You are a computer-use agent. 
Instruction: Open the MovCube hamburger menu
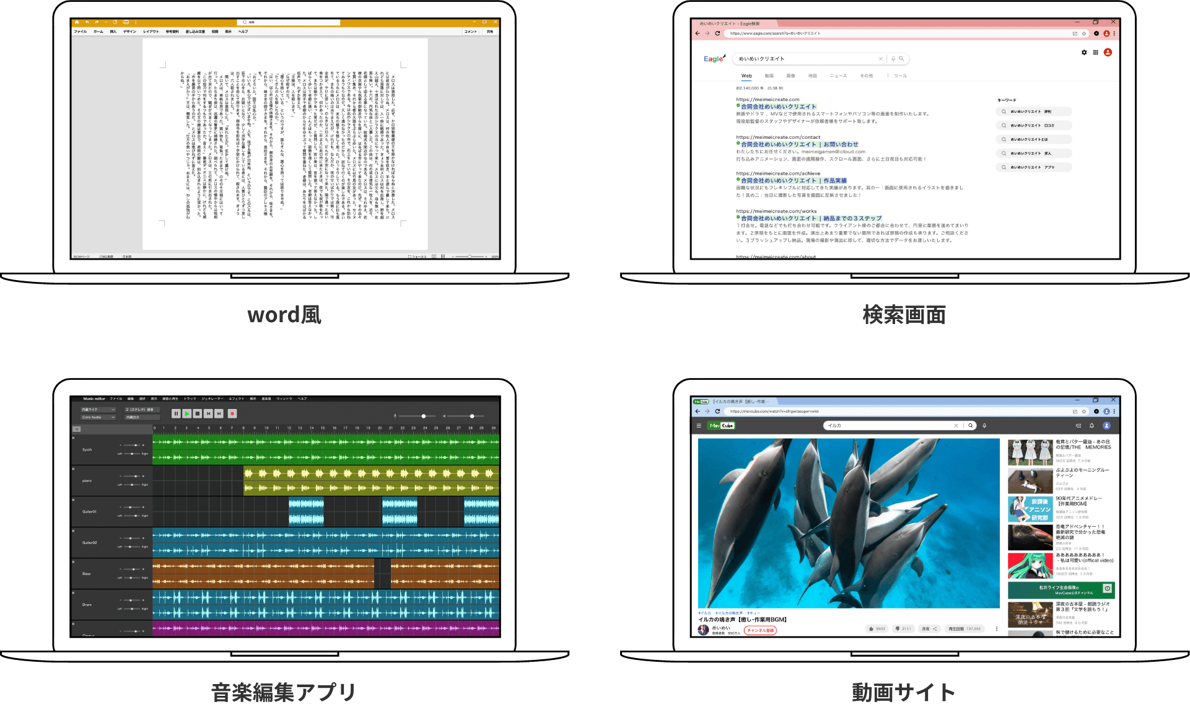pos(699,426)
